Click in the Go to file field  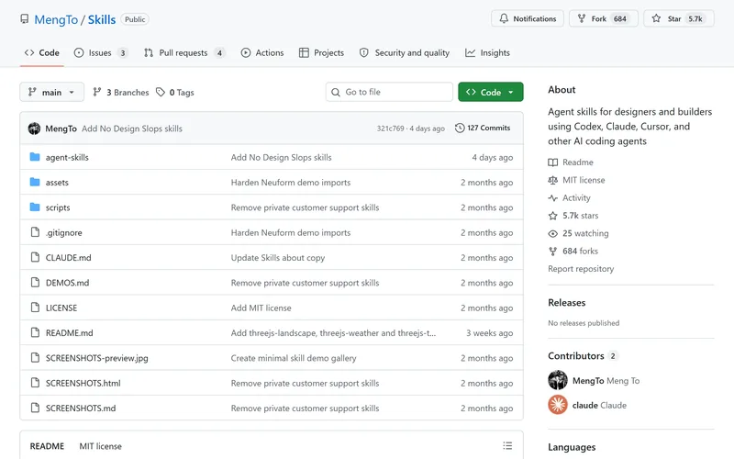389,92
